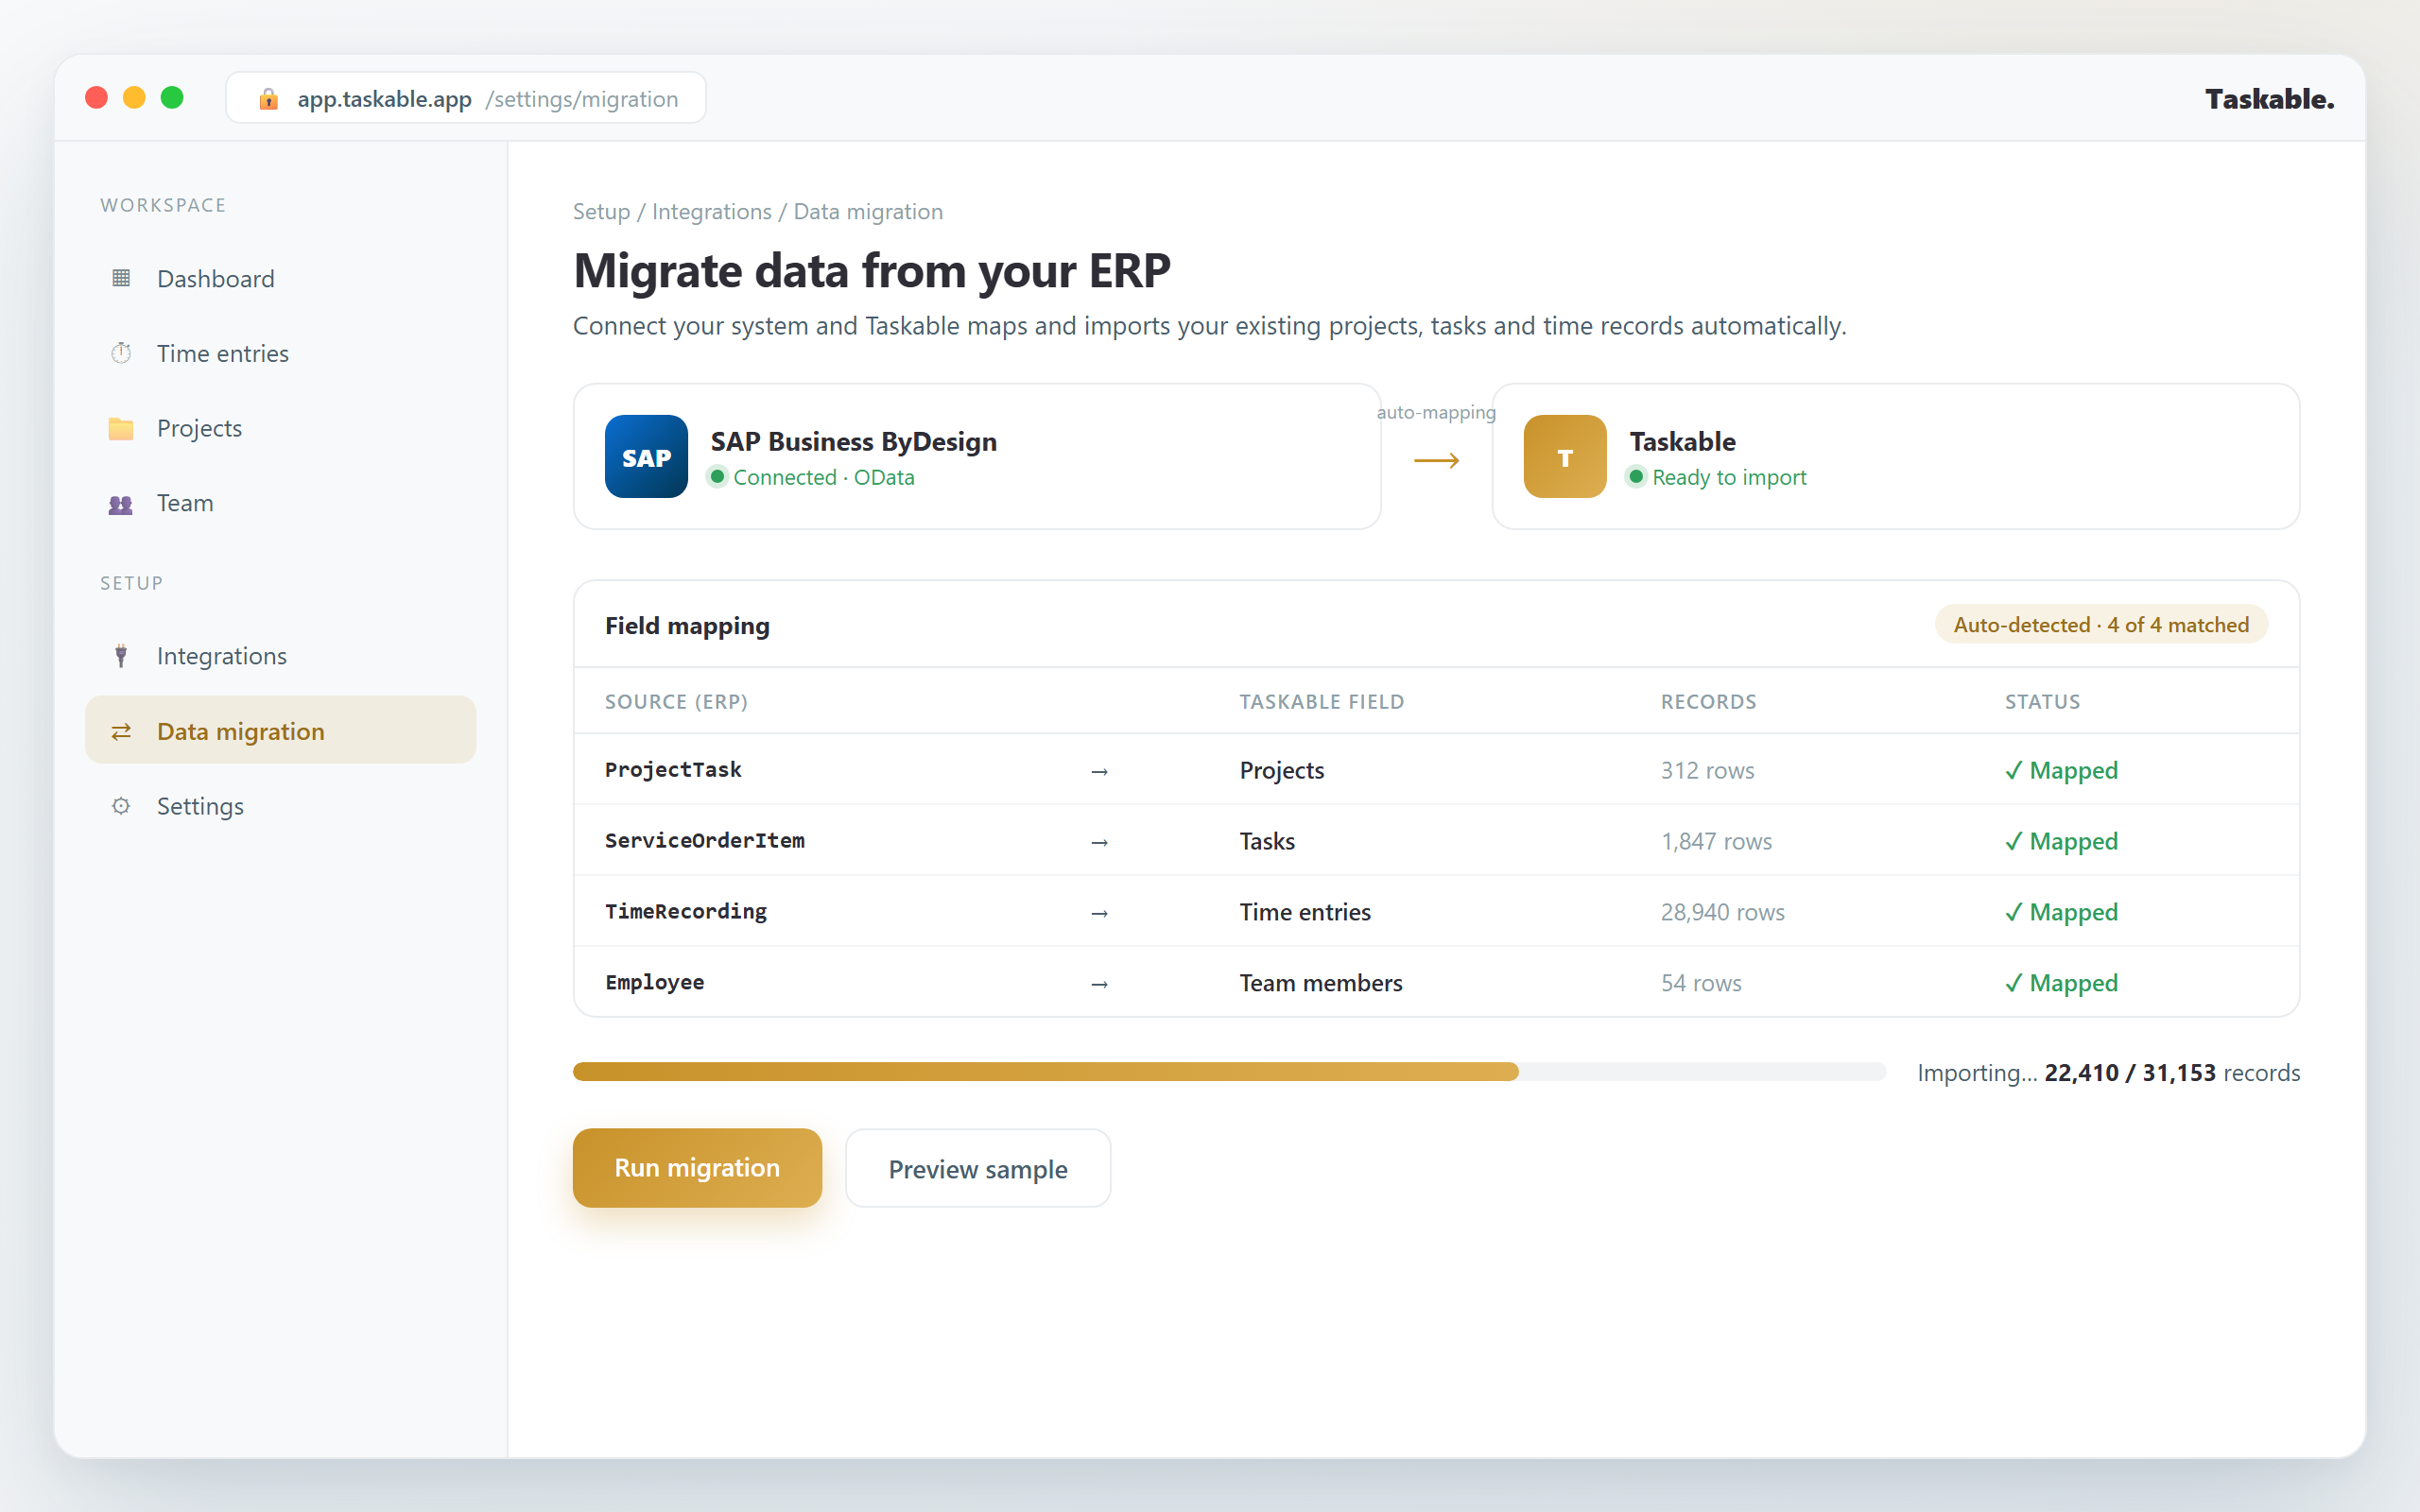Viewport: 2420px width, 1512px height.
Task: Click the auto-mapping arrow between cards
Action: 1437,460
